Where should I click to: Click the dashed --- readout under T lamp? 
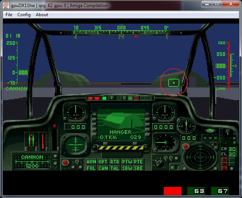coord(210,138)
